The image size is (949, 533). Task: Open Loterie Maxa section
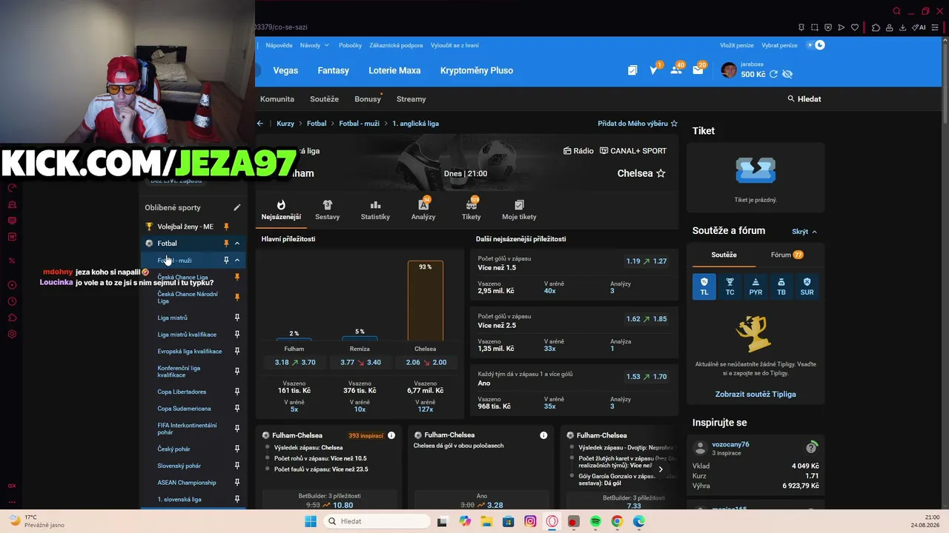[394, 70]
